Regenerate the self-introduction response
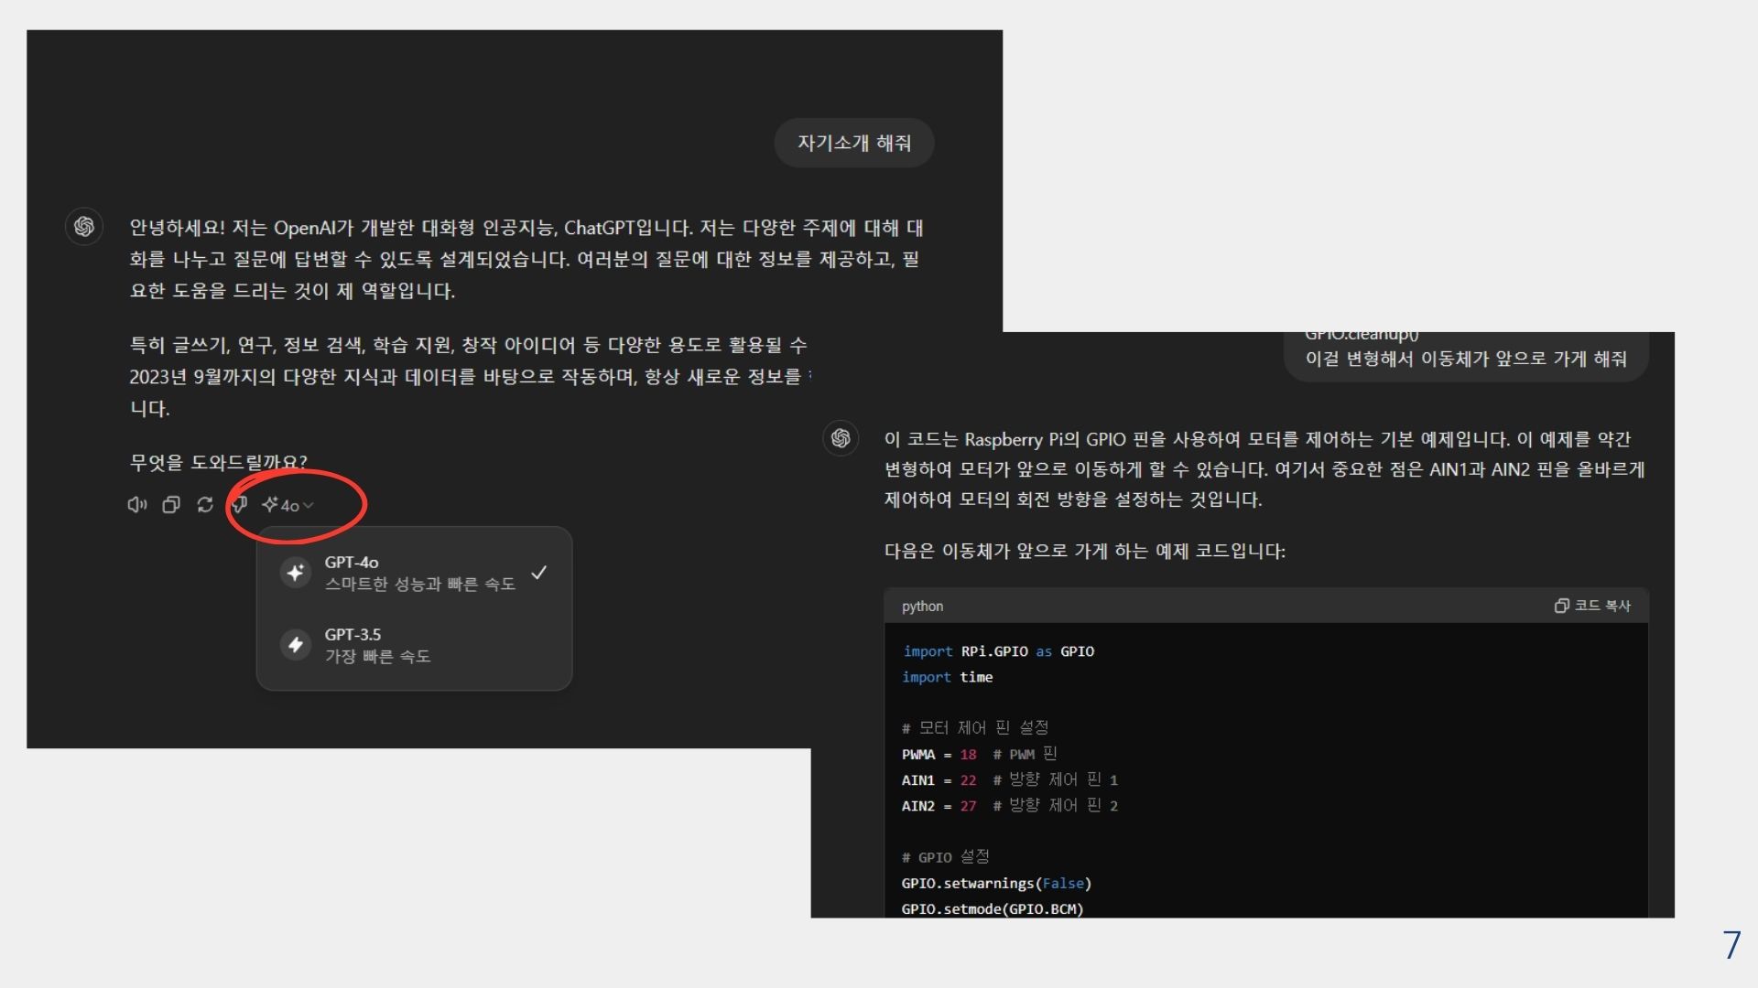Screen dimensions: 1758x988 tap(205, 505)
